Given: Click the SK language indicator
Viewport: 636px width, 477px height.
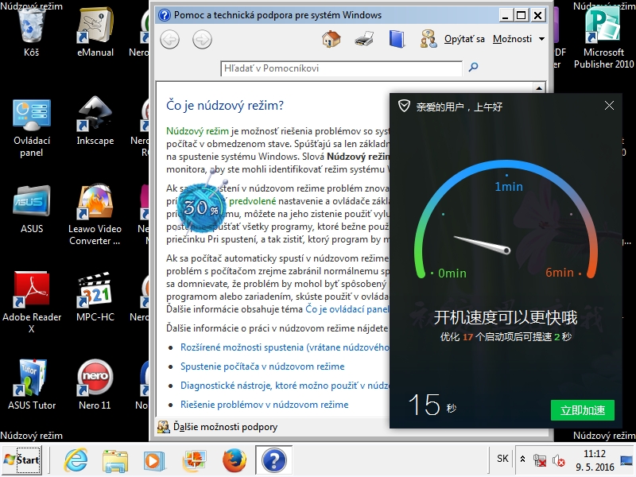Looking at the screenshot, I should [502, 459].
